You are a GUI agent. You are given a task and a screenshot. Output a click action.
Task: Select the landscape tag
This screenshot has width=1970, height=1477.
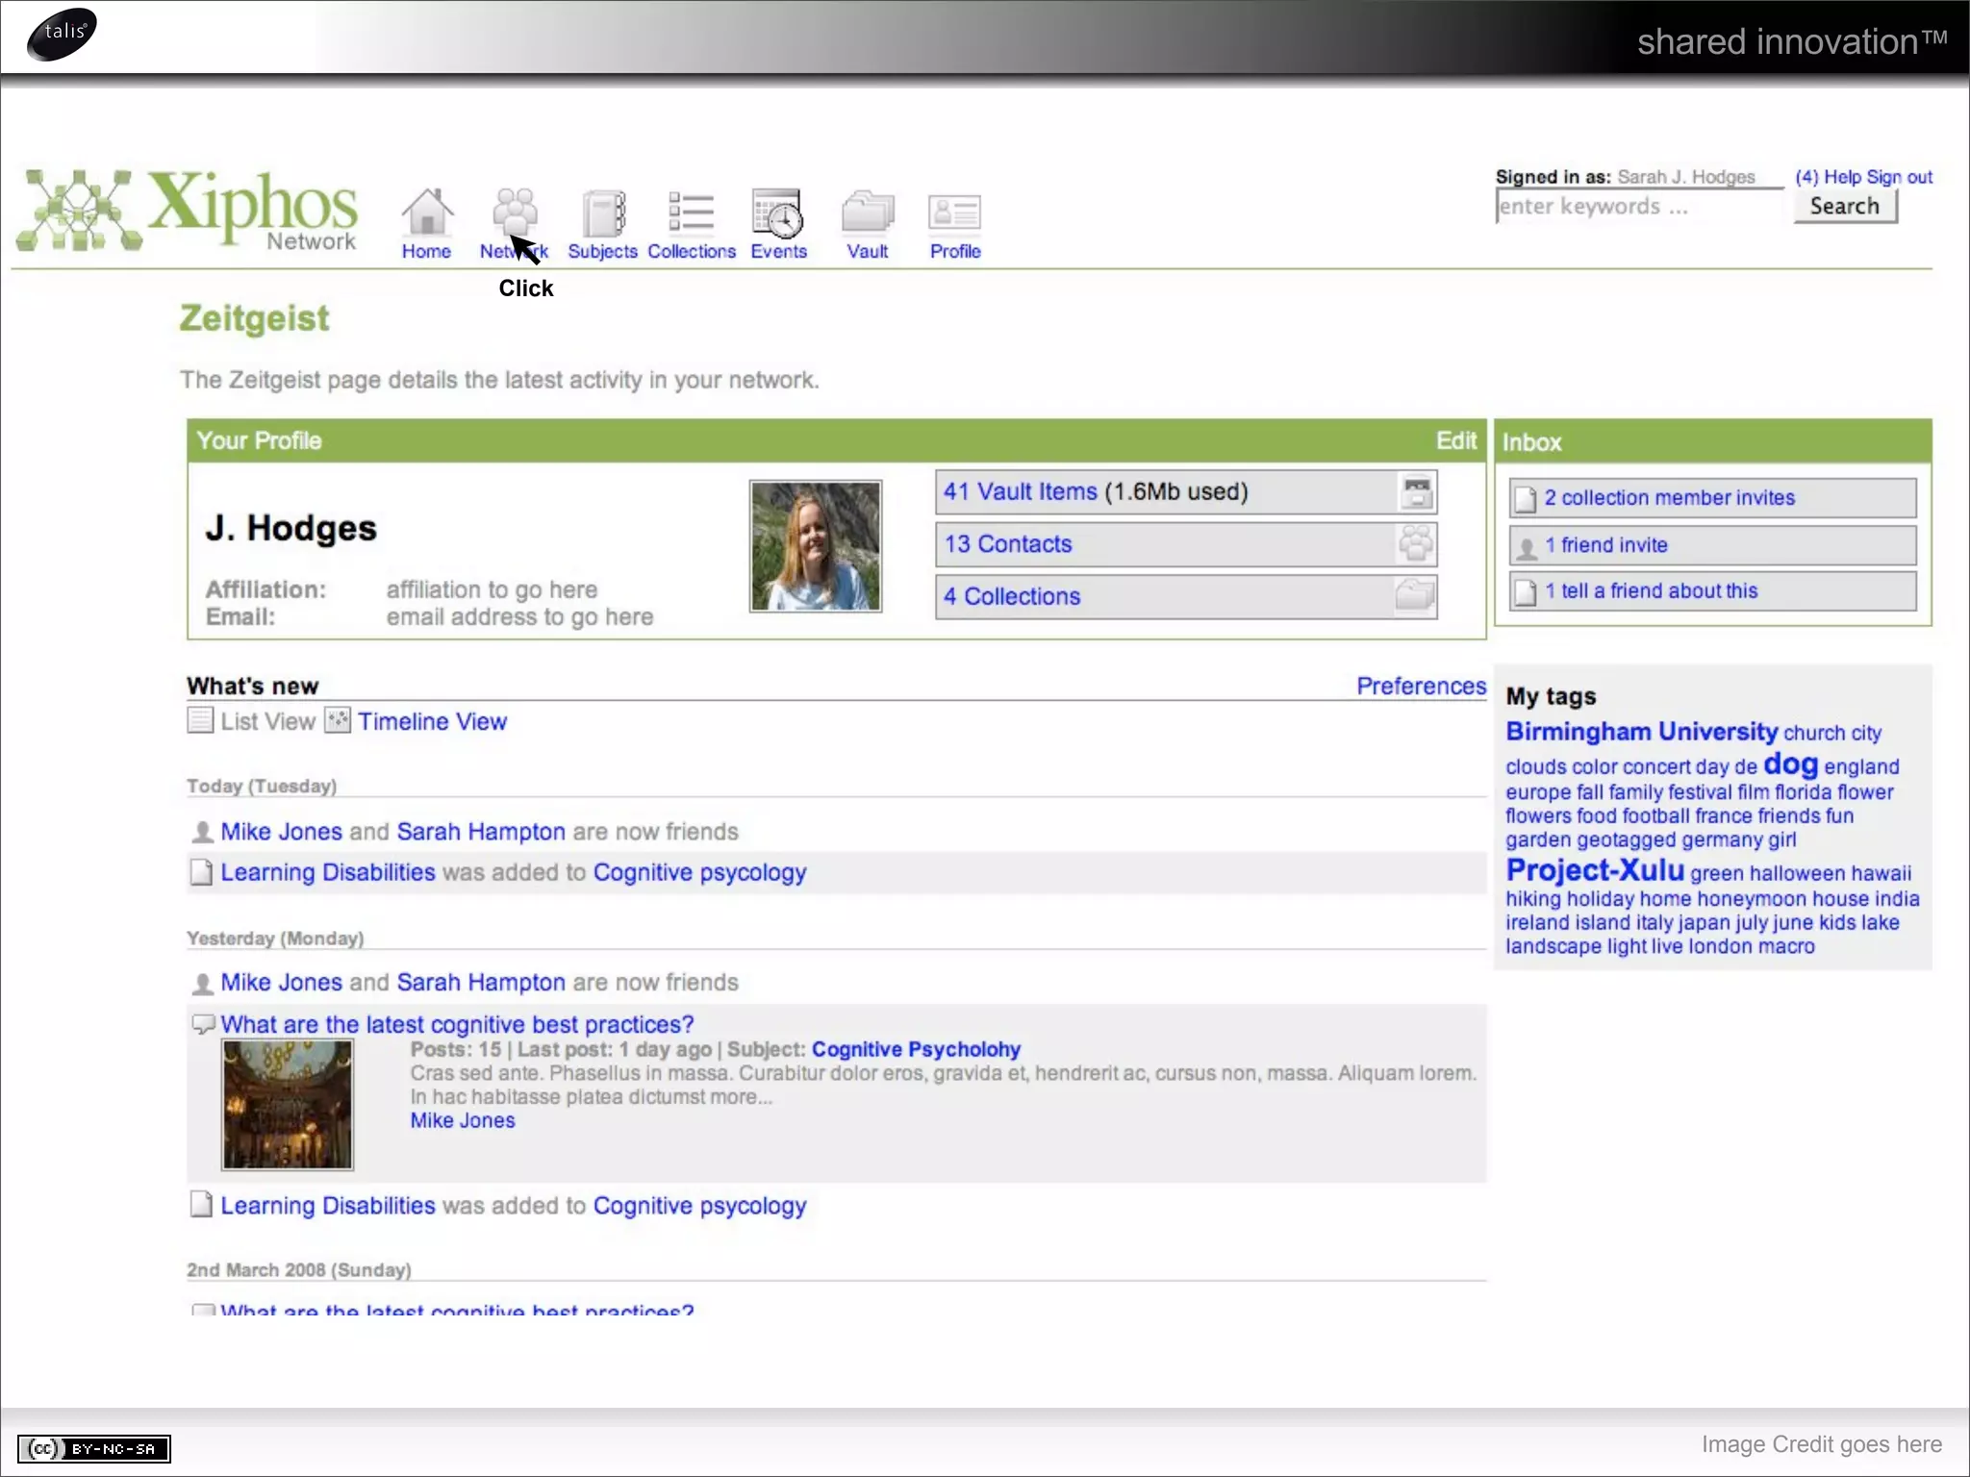(1553, 946)
